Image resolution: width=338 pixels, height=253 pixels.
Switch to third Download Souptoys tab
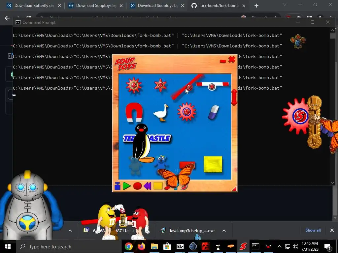coord(157,6)
